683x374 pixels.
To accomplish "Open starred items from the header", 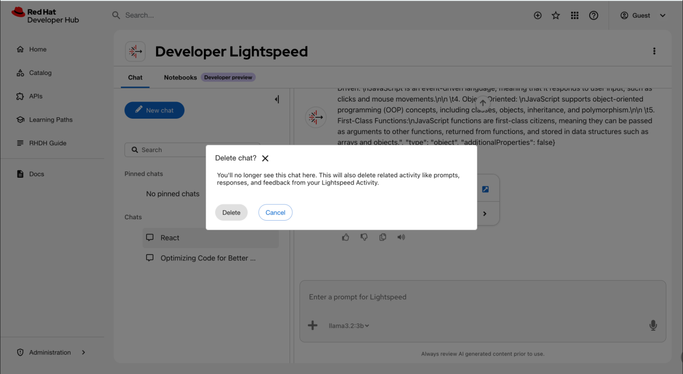I will [556, 15].
